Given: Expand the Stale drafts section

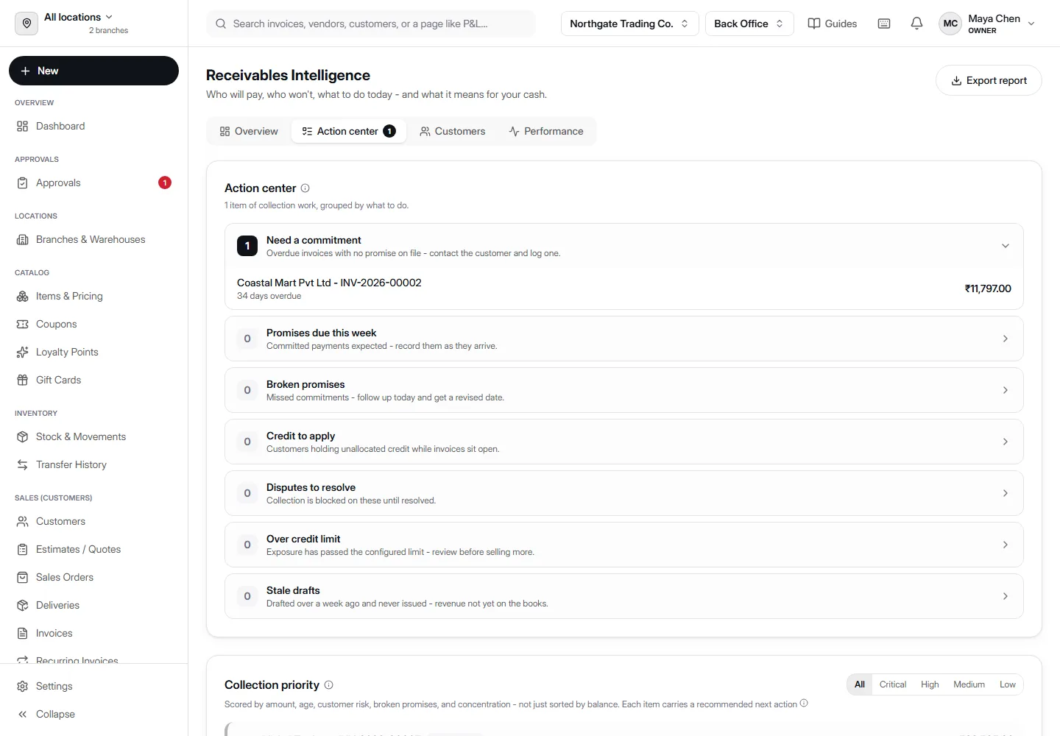Looking at the screenshot, I should [x=624, y=596].
